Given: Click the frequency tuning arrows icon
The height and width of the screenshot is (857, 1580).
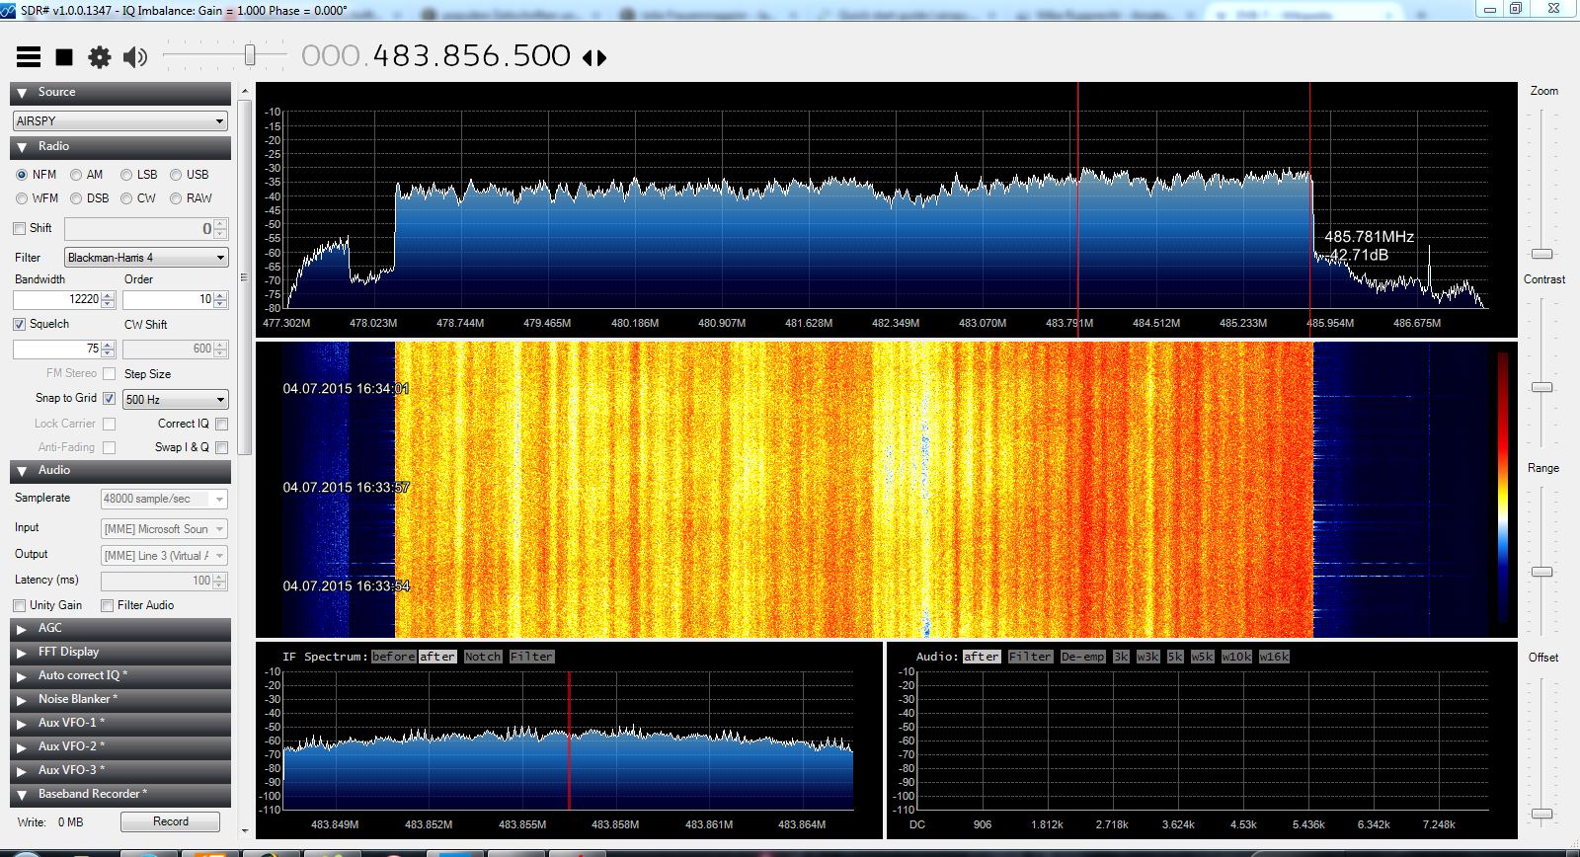Looking at the screenshot, I should click(x=594, y=58).
